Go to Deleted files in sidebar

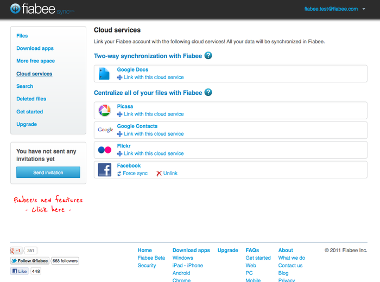31,99
